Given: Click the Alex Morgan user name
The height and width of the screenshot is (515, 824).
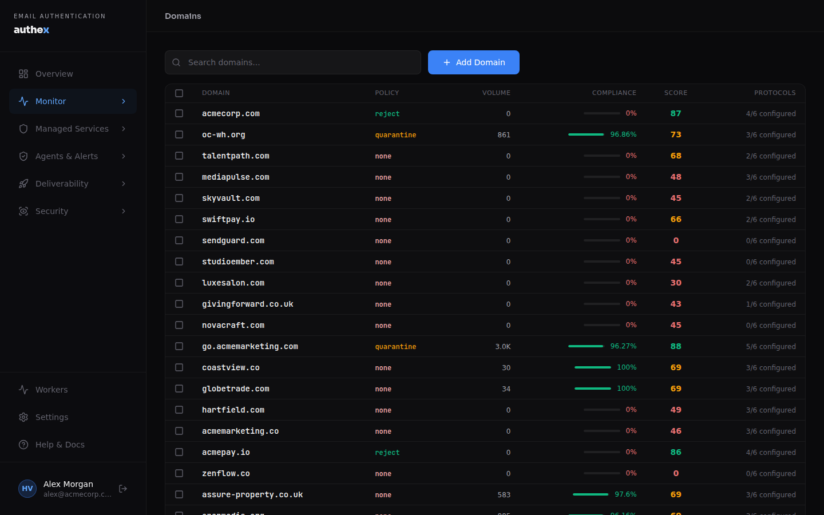Looking at the screenshot, I should [x=68, y=484].
